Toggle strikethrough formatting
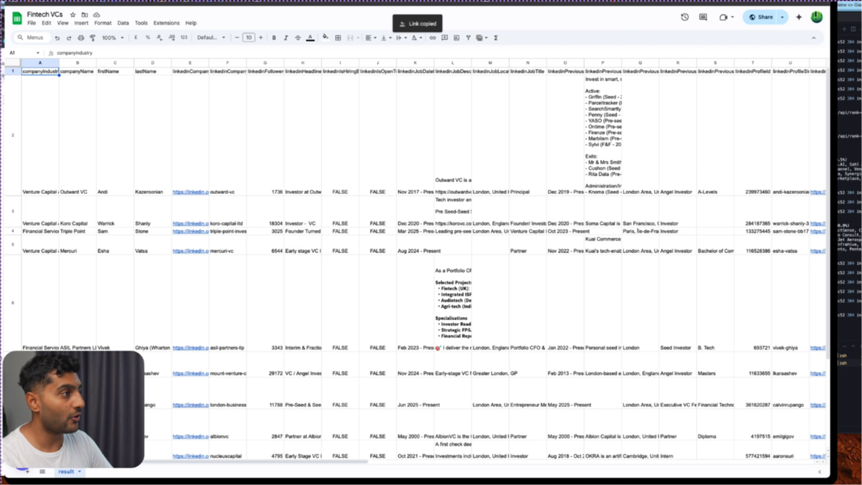 (x=298, y=38)
